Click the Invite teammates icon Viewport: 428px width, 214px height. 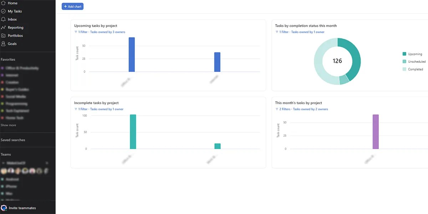[4, 208]
